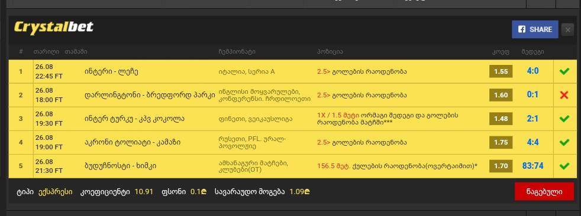
Task: Select match ბუდუჩნოსტი - ხიმკი
Action: [x=120, y=166]
